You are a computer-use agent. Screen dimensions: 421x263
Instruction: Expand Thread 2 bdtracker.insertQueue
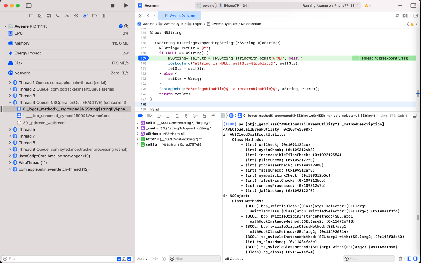10,89
